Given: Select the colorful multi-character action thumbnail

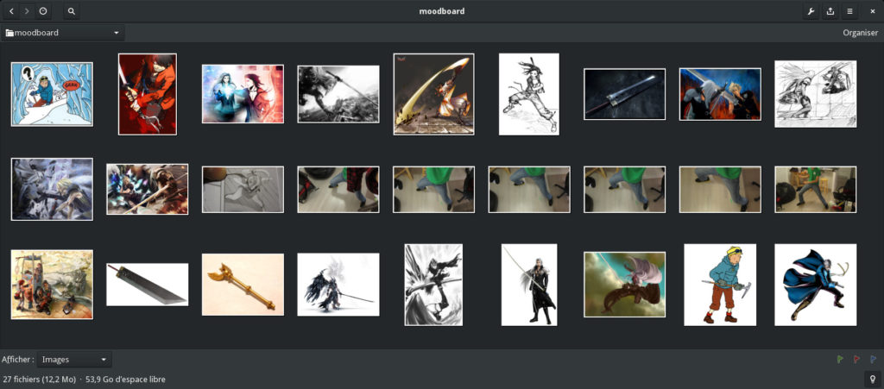Looking at the screenshot, I should click(147, 189).
